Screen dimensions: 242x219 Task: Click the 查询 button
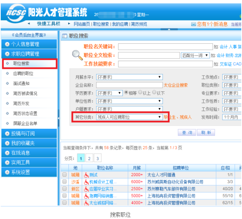click(187, 132)
